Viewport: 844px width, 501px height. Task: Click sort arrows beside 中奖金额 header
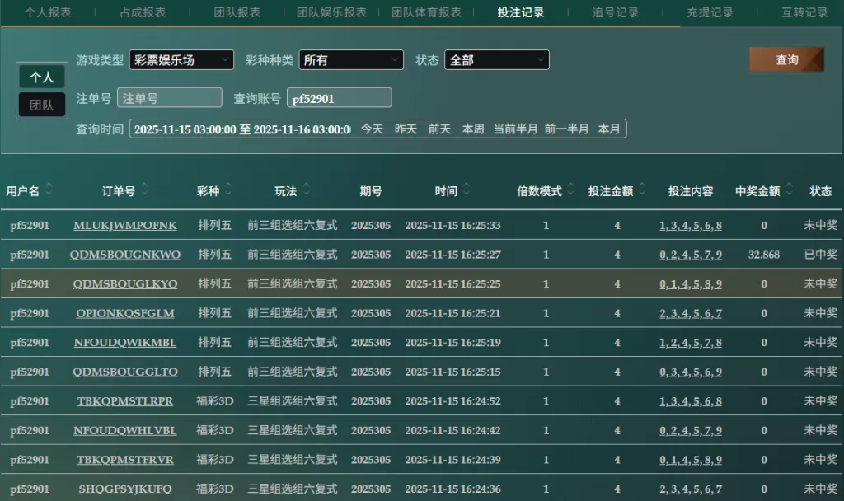click(789, 190)
